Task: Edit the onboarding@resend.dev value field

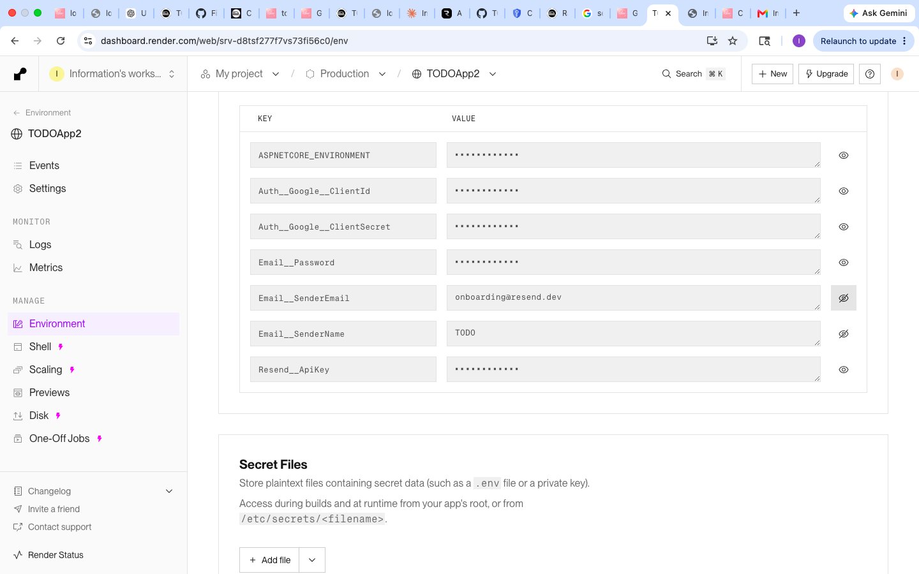Action: pyautogui.click(x=634, y=298)
